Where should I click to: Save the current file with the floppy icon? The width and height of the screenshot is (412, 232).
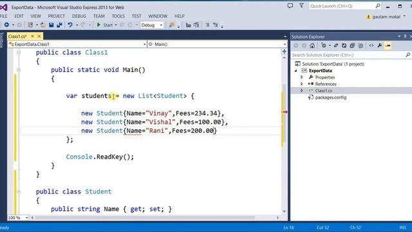51,25
